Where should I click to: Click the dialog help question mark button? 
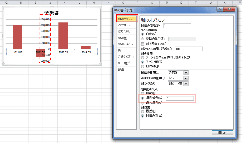click(220, 9)
